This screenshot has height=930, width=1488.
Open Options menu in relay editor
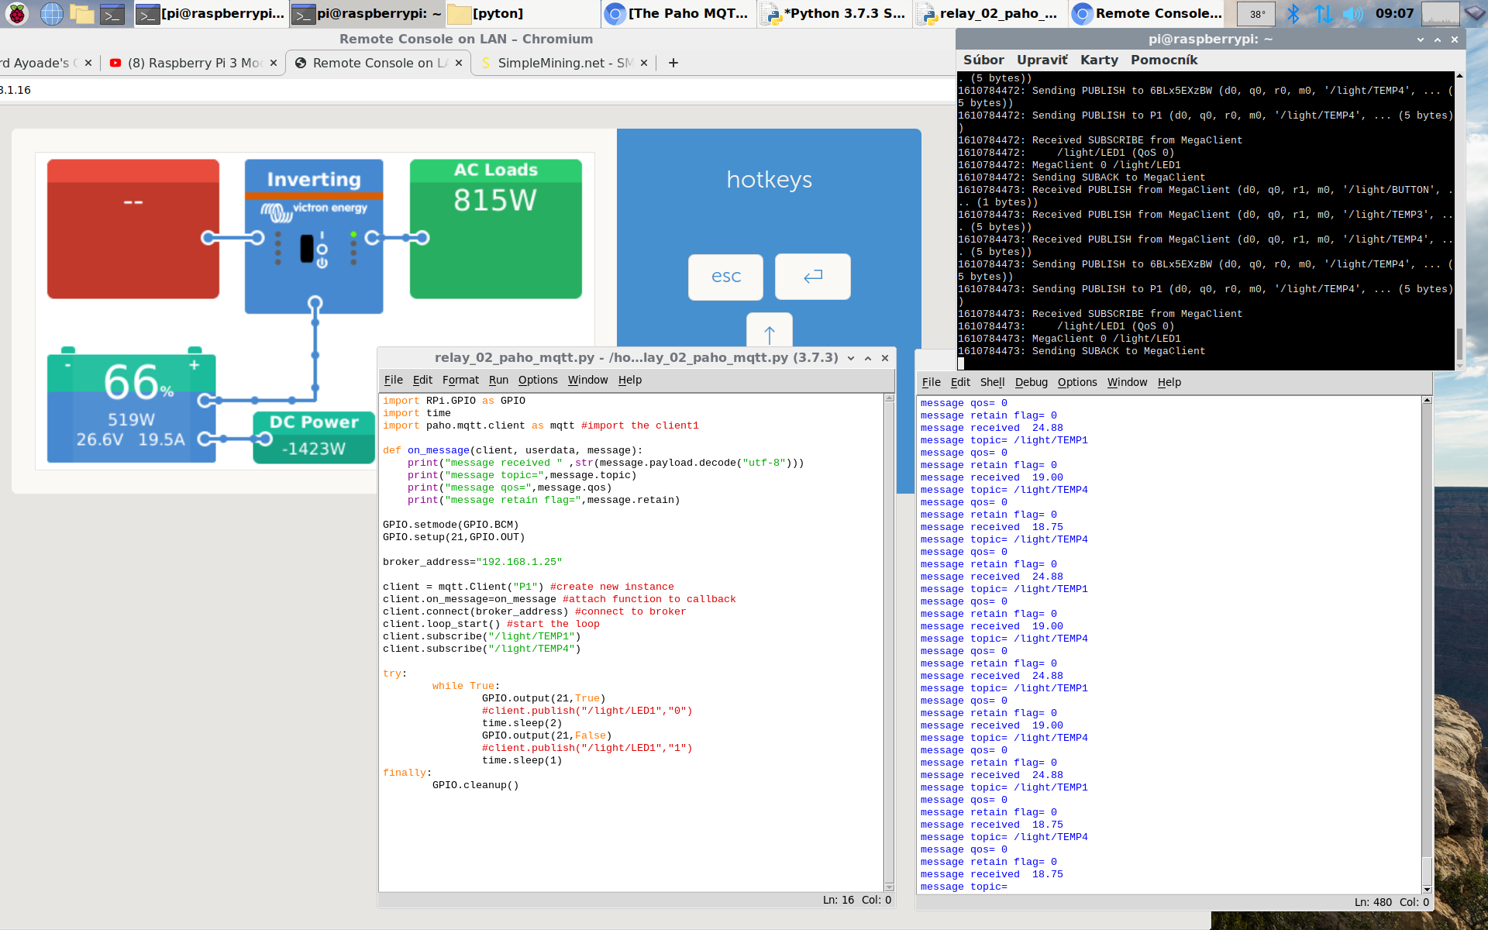tap(538, 380)
